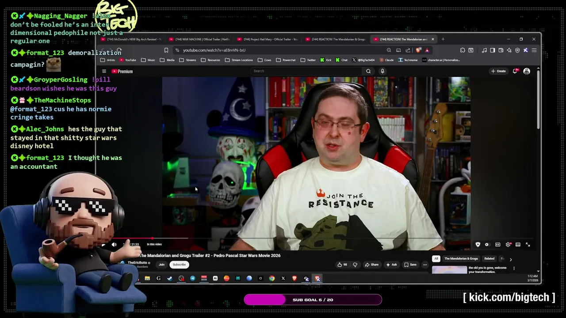This screenshot has width=566, height=318.
Task: Click the YouTube Premium logo
Action: tap(122, 71)
